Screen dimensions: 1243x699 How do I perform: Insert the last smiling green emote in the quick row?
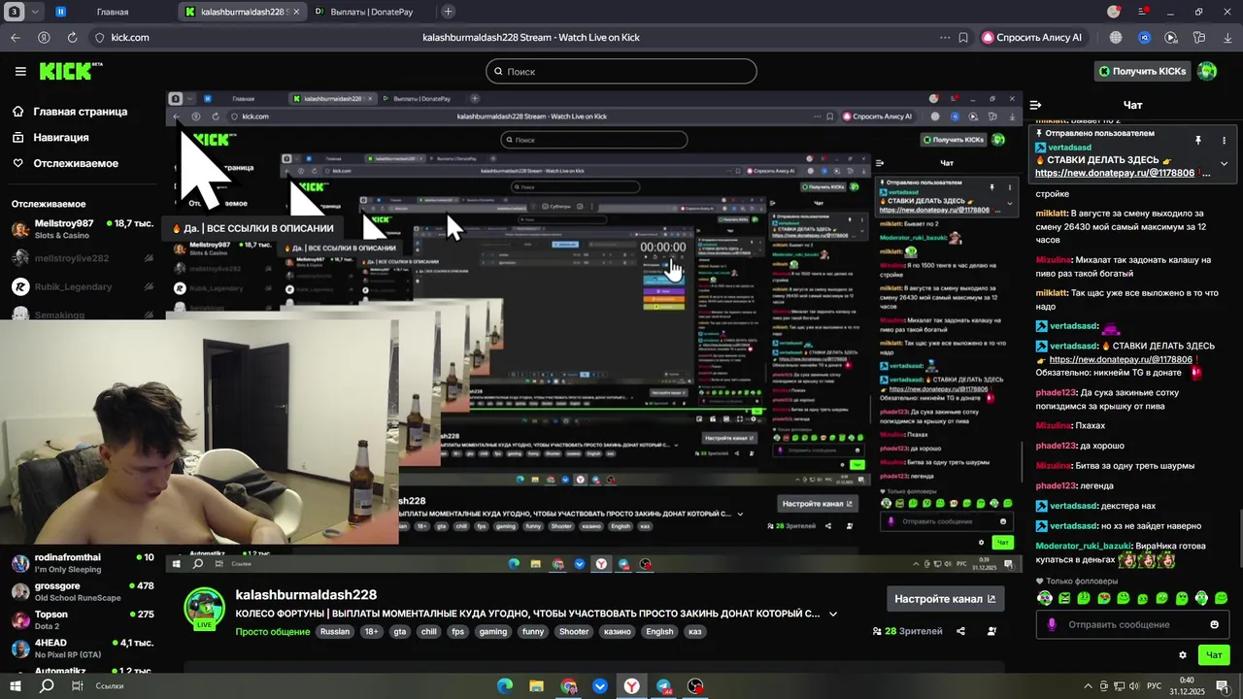(1221, 598)
